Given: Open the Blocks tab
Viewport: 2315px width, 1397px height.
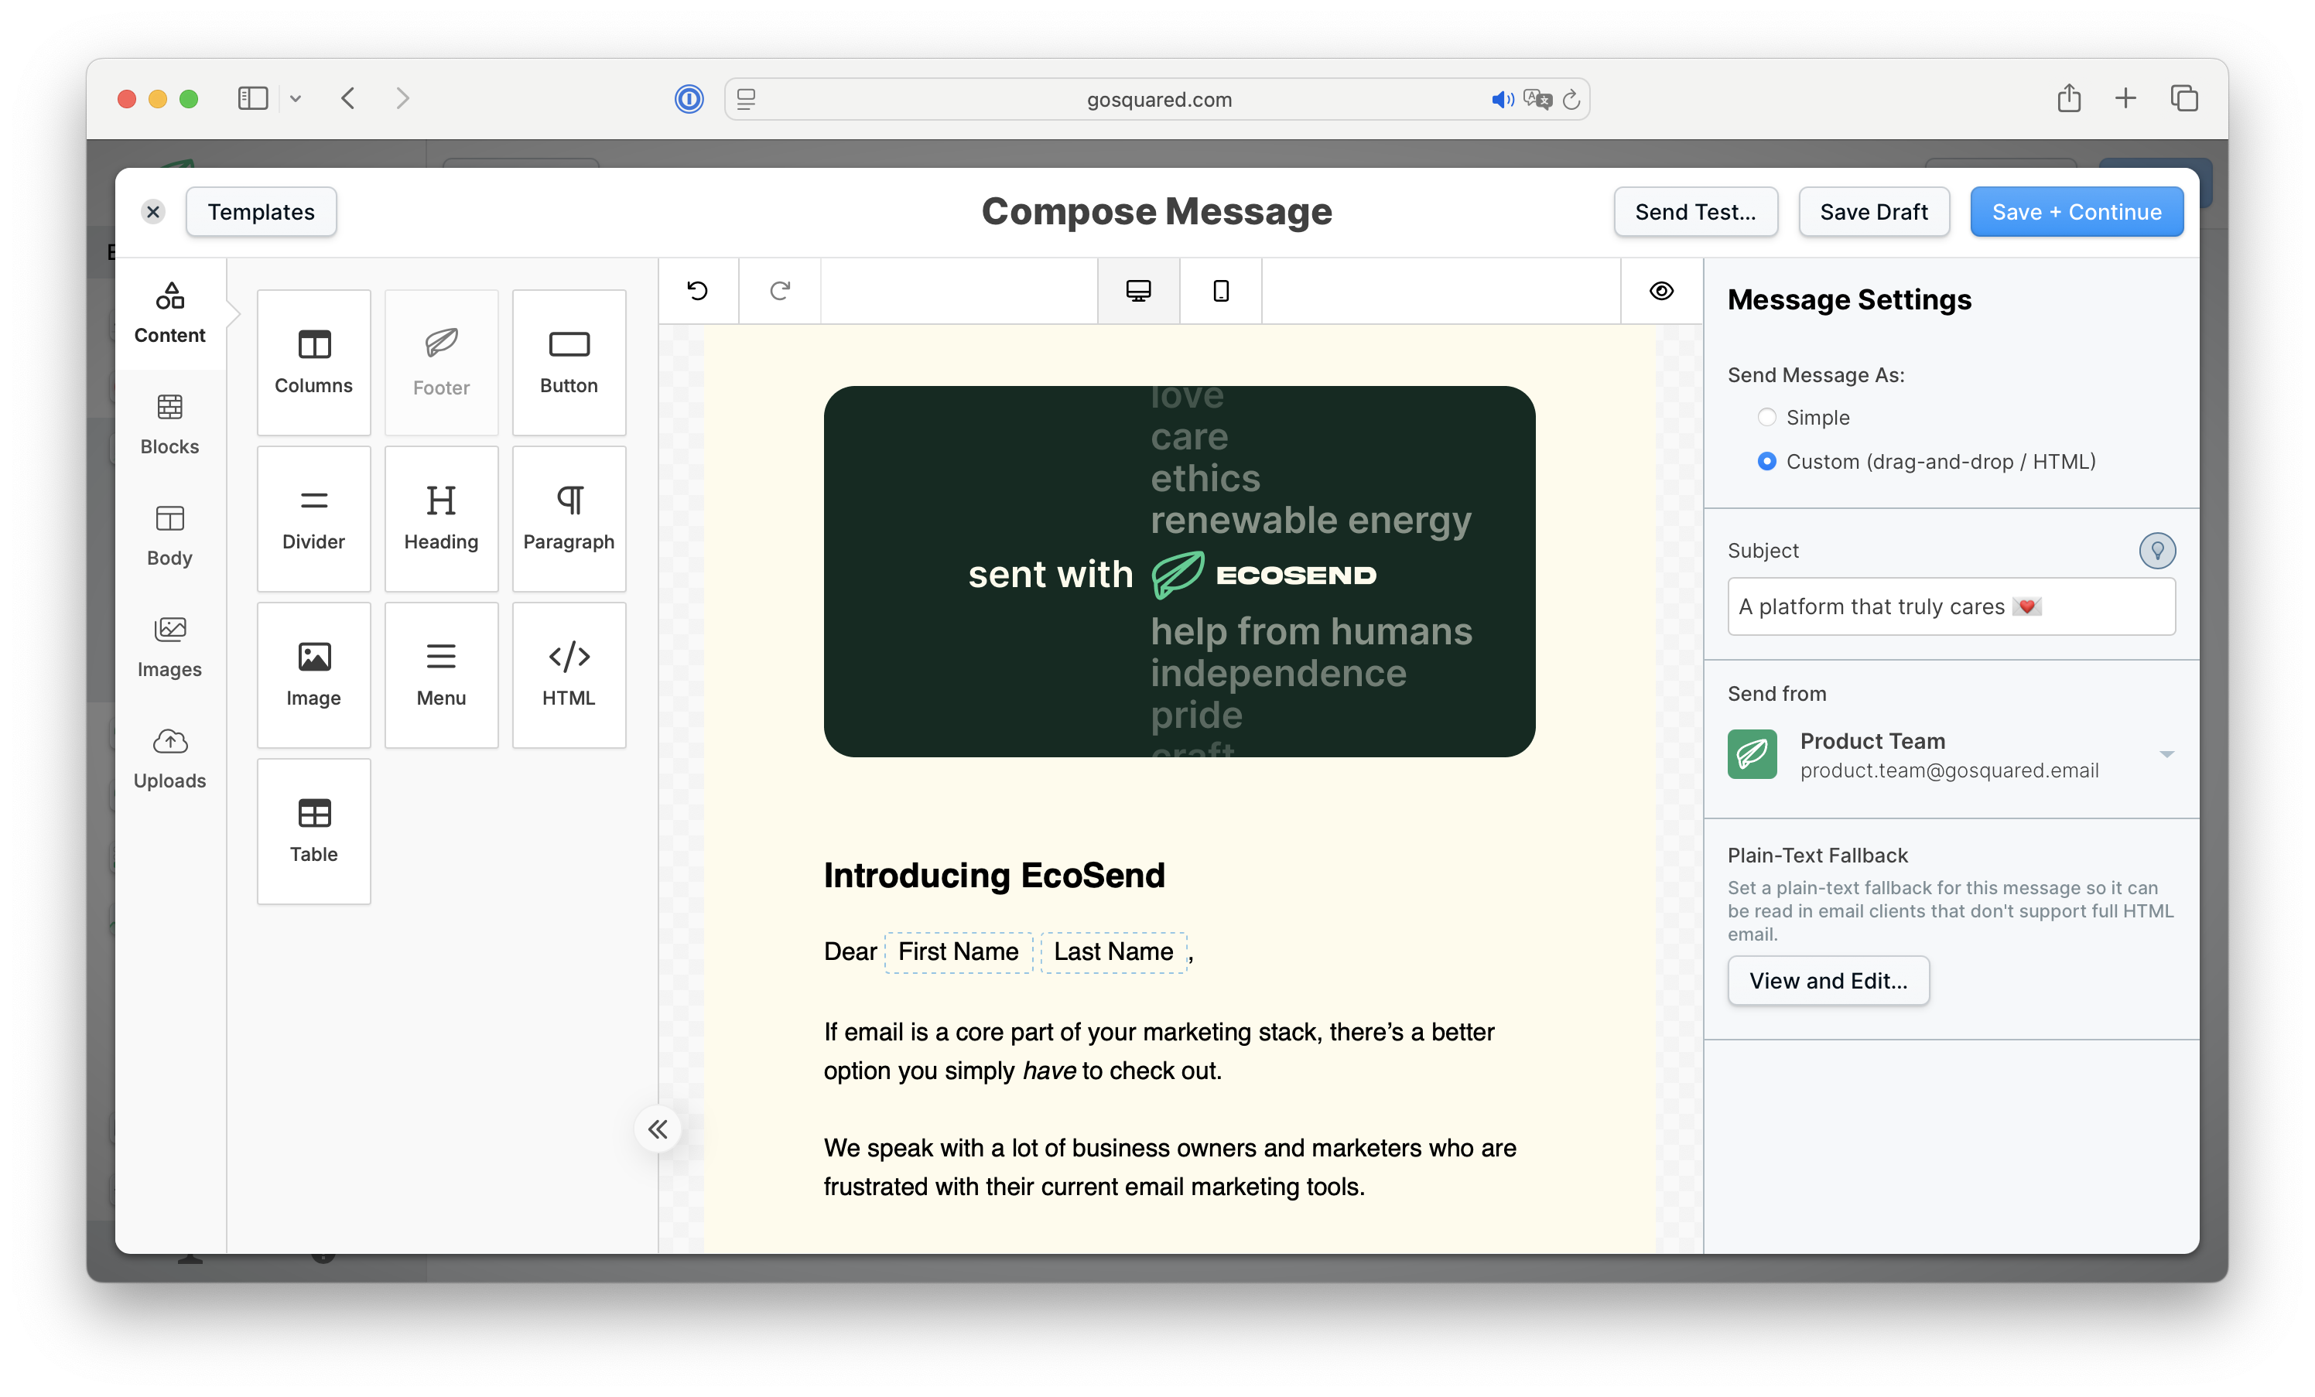Looking at the screenshot, I should tap(170, 425).
